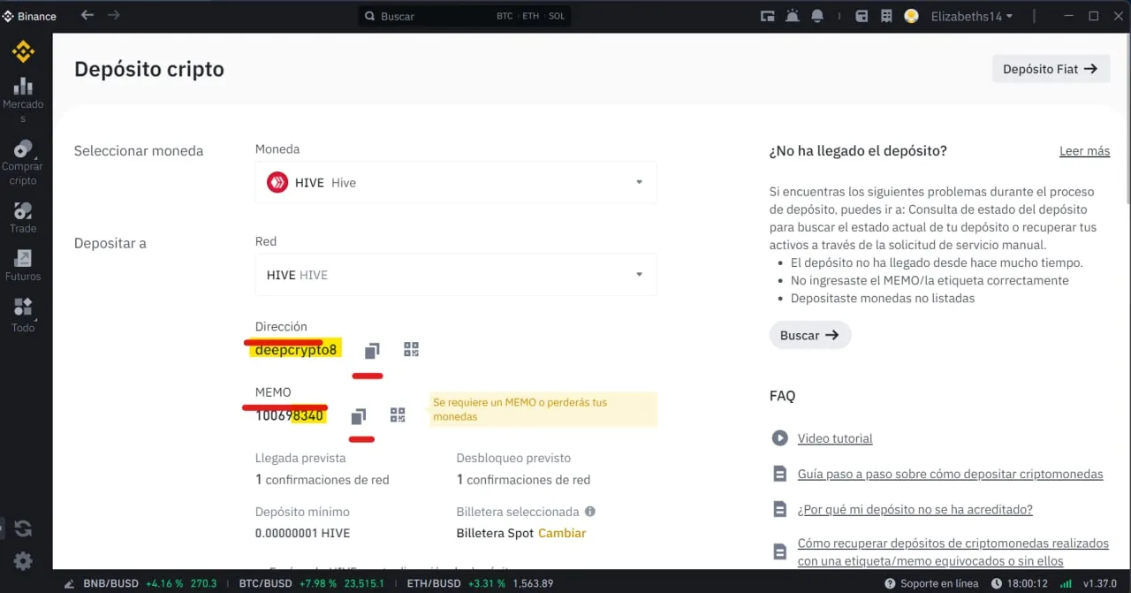This screenshot has height=593, width=1131.
Task: Click the Buscar button under deposit help
Action: coord(809,335)
